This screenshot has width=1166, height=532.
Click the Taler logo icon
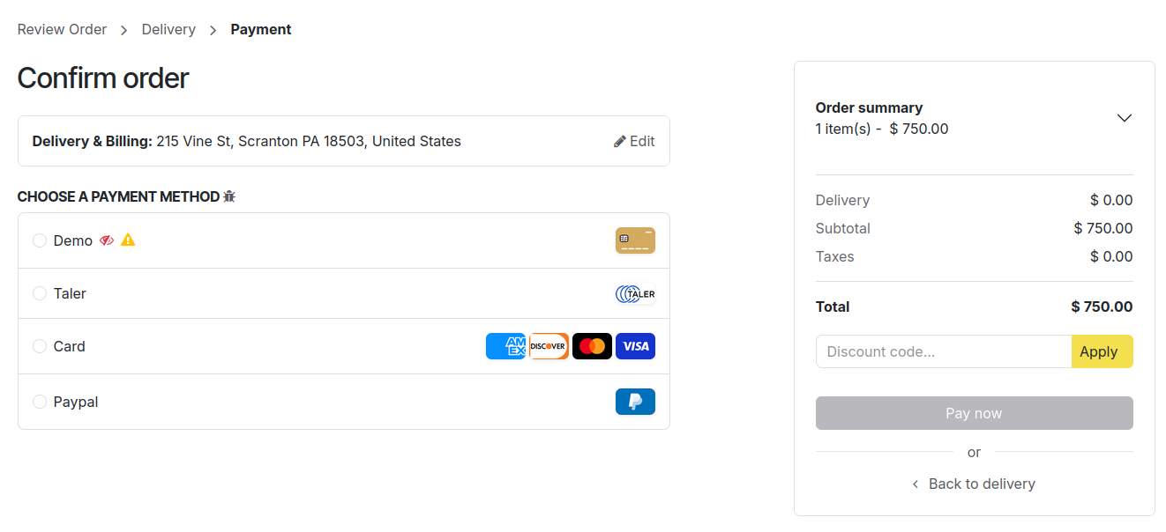pyautogui.click(x=635, y=293)
